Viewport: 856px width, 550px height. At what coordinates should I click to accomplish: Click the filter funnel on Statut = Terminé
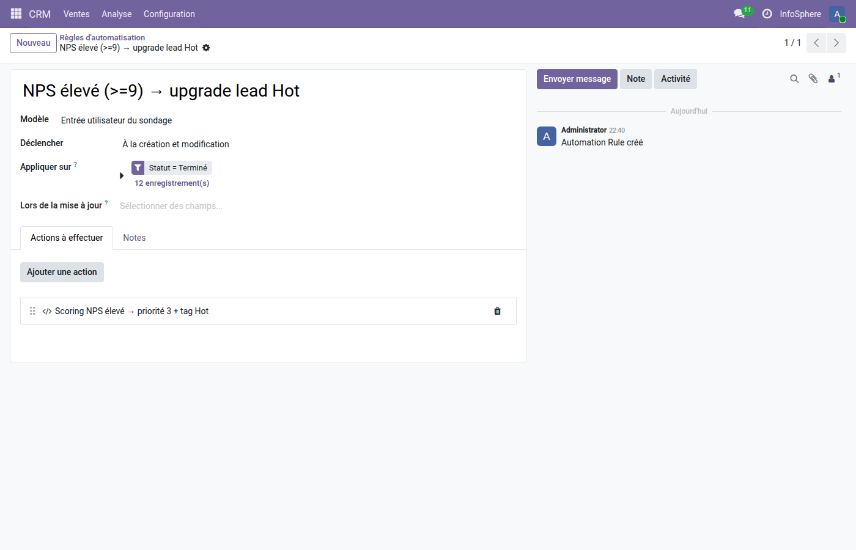click(x=138, y=167)
